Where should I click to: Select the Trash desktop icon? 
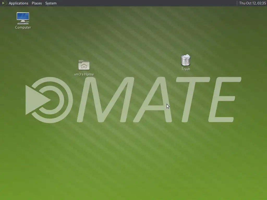[x=186, y=60]
